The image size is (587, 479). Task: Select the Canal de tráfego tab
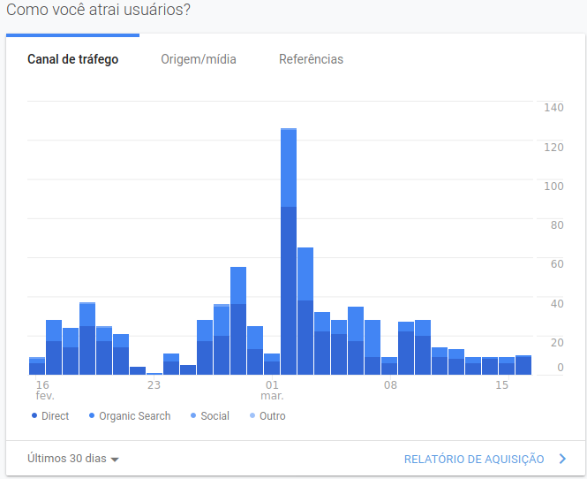pos(73,59)
